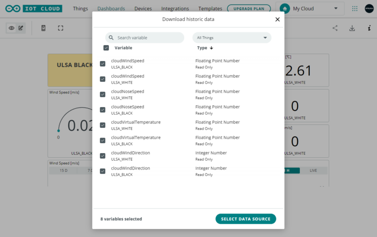The height and width of the screenshot is (237, 377).
Task: Uncheck cloudNoseSpeed for ULSA_WHITE
Action: [x=103, y=95]
